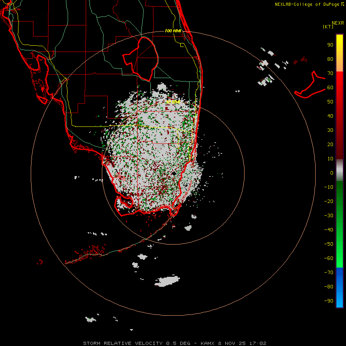Click the black radar site dot at ring center
This screenshot has width=346, height=346.
[174, 173]
